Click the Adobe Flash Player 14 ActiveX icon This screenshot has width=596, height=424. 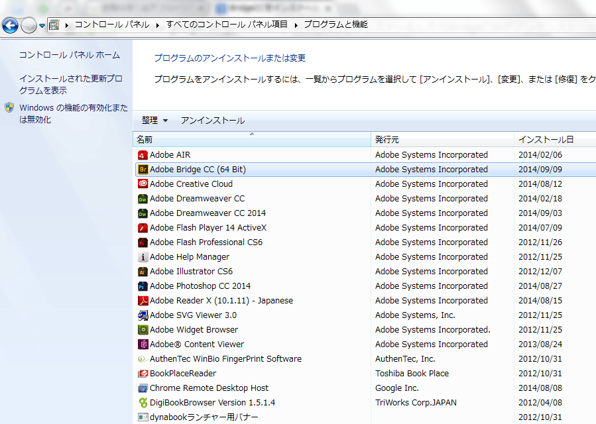click(x=143, y=228)
